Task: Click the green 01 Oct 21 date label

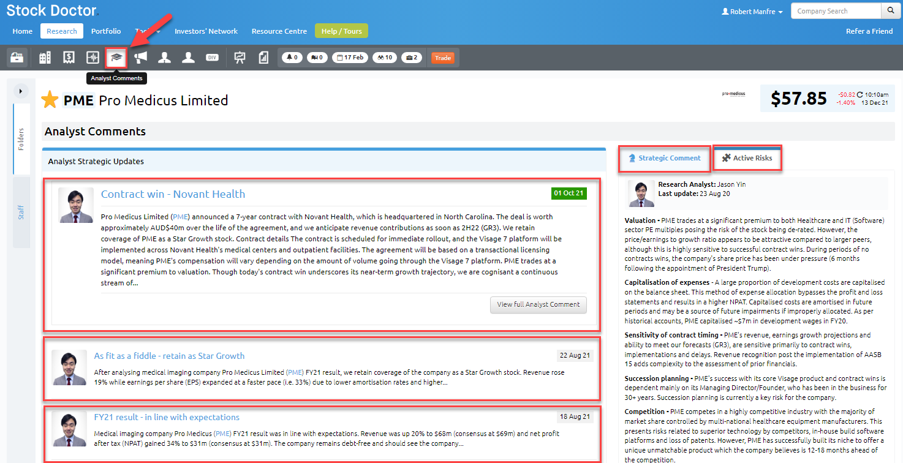Action: 569,193
